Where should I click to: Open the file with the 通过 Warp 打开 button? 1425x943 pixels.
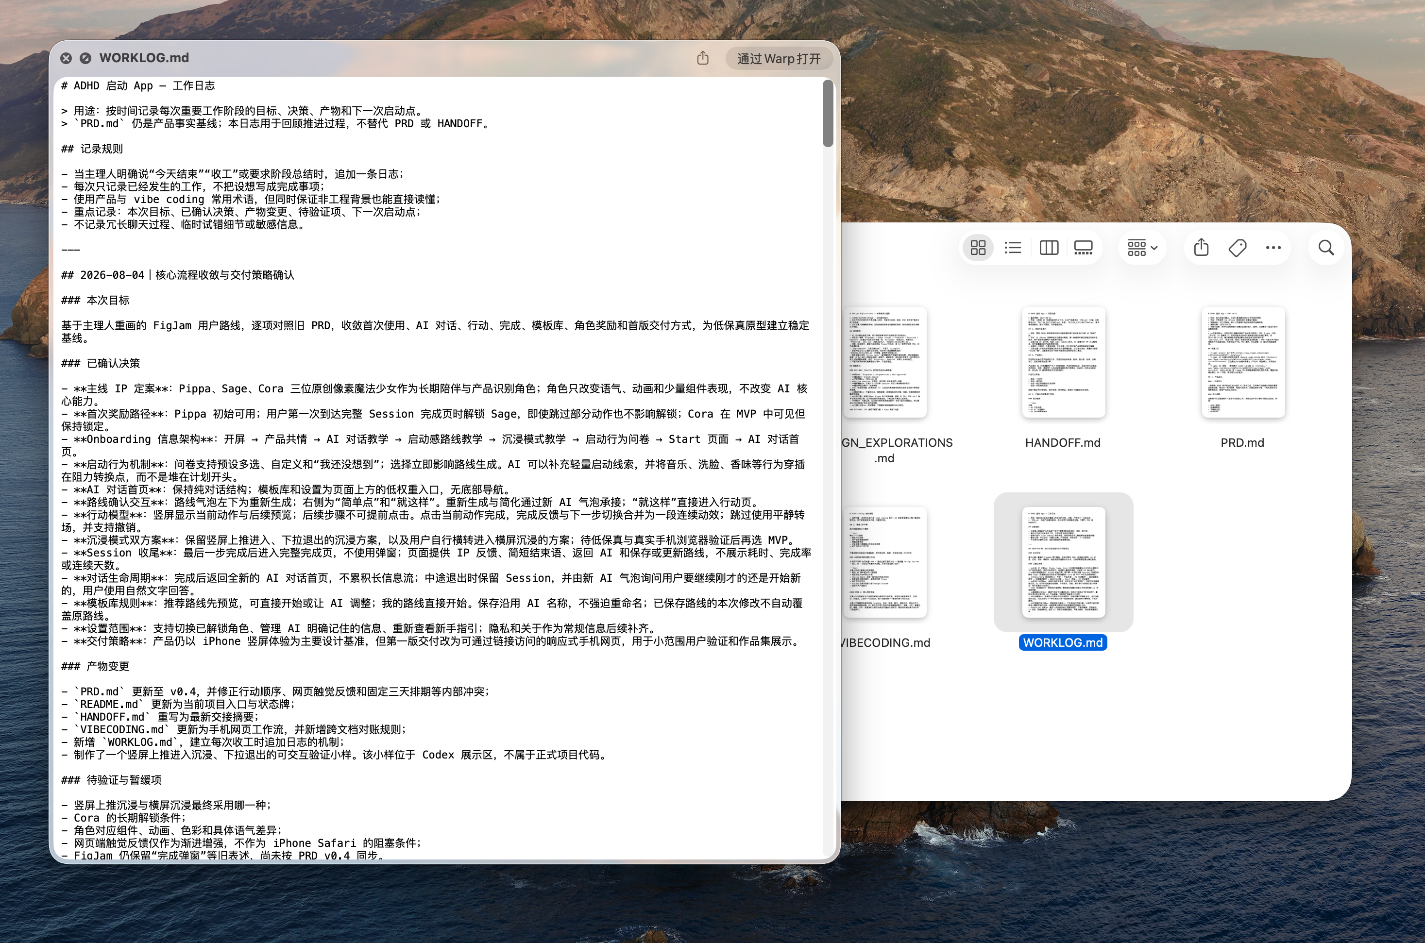pyautogui.click(x=779, y=58)
